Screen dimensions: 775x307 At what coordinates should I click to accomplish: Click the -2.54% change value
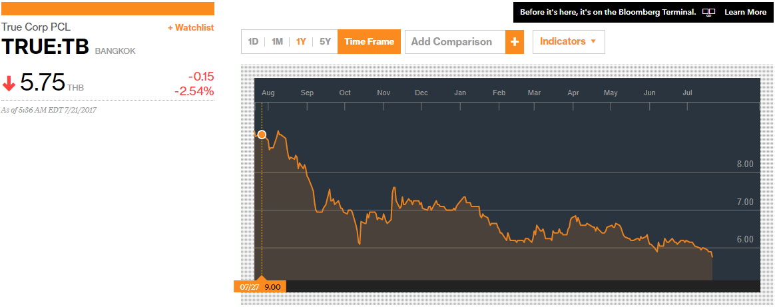194,91
